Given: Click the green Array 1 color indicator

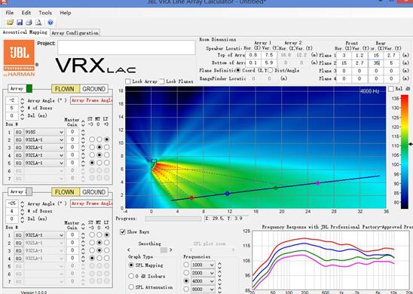Looking at the screenshot, I should [x=29, y=88].
